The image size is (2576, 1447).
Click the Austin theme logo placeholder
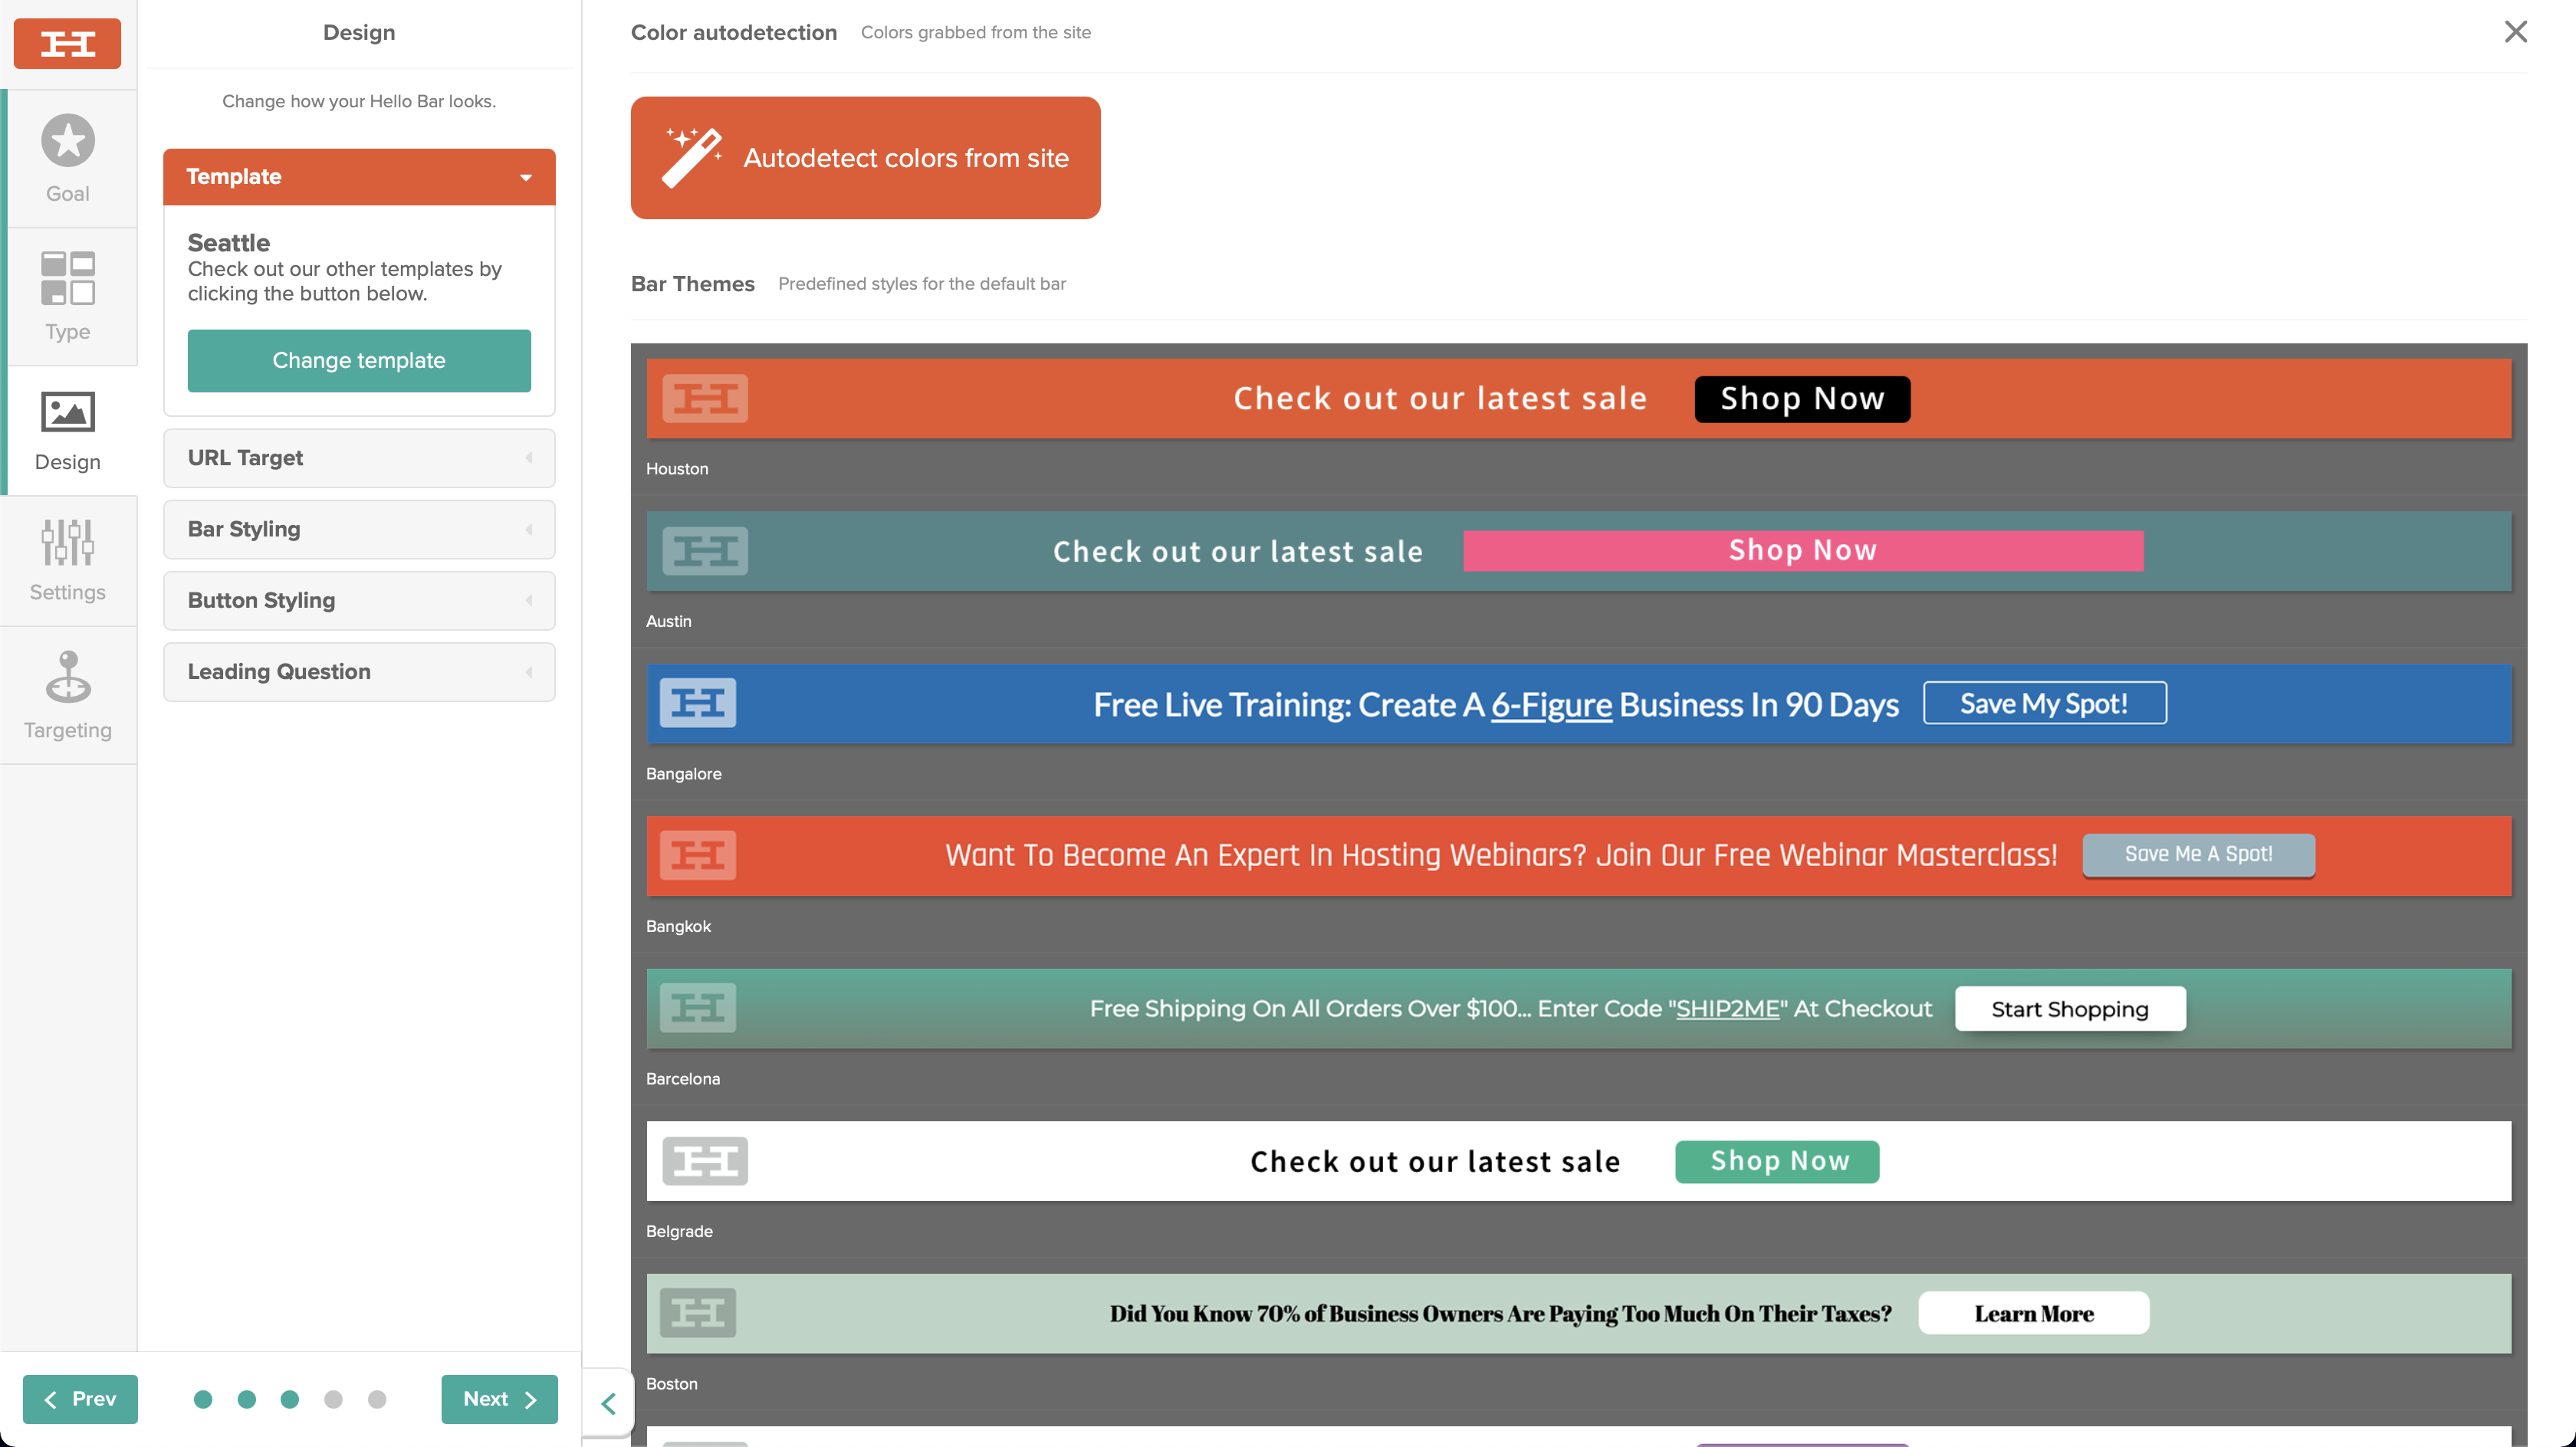point(705,551)
